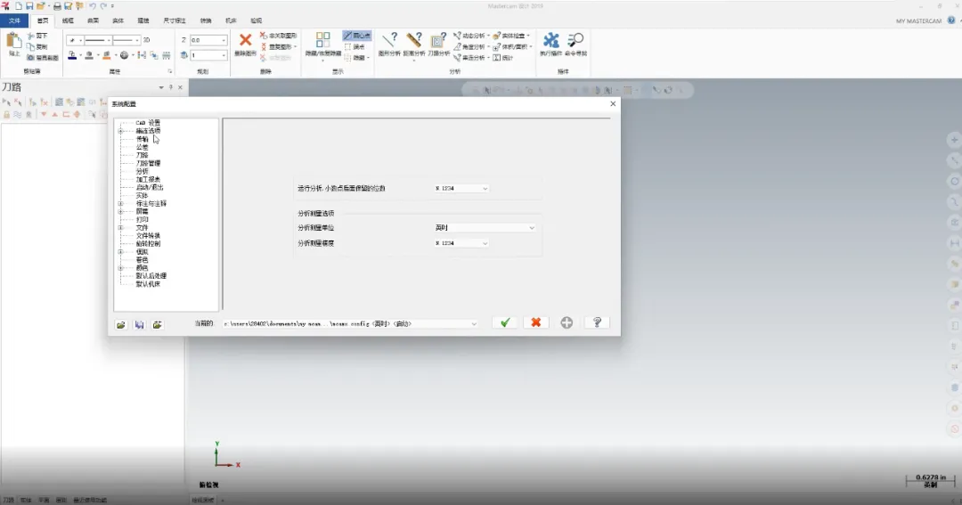Open the 分析测量单位 dropdown
The height and width of the screenshot is (505, 962).
coord(485,228)
